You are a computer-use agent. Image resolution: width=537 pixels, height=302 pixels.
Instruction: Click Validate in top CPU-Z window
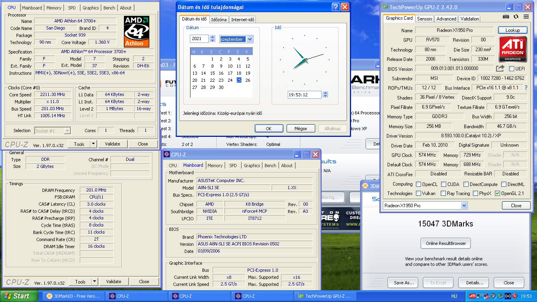(112, 144)
